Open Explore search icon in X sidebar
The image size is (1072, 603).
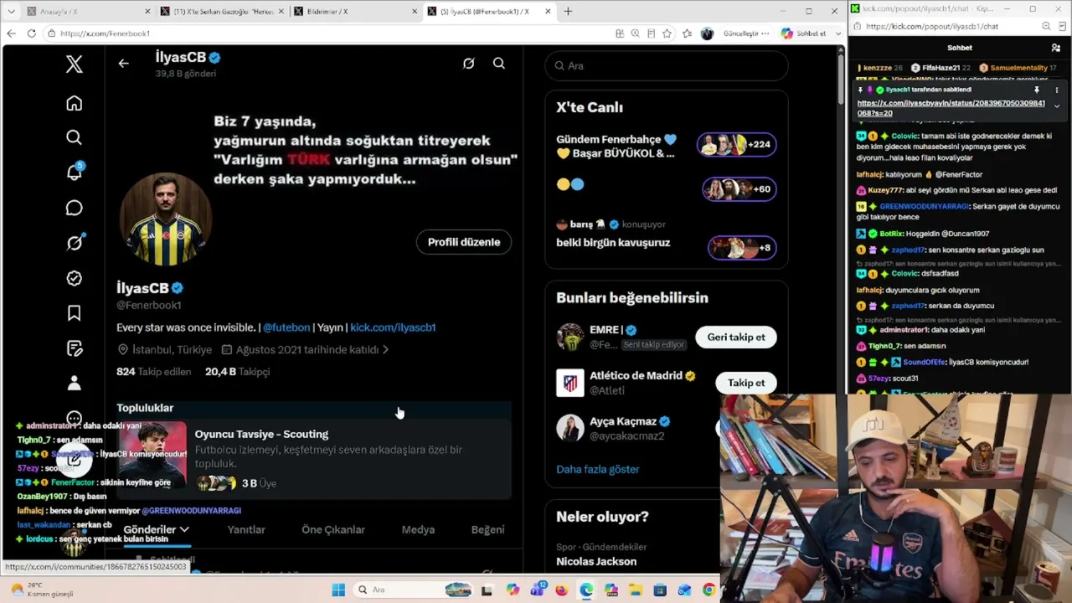[x=75, y=137]
